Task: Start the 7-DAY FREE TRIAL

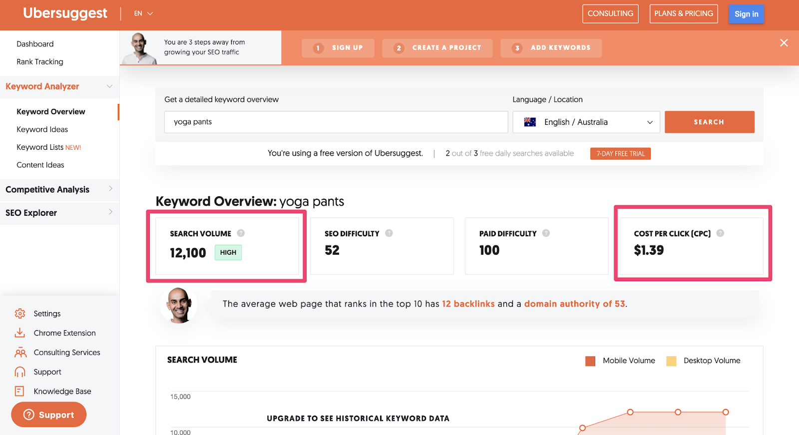Action: 620,154
